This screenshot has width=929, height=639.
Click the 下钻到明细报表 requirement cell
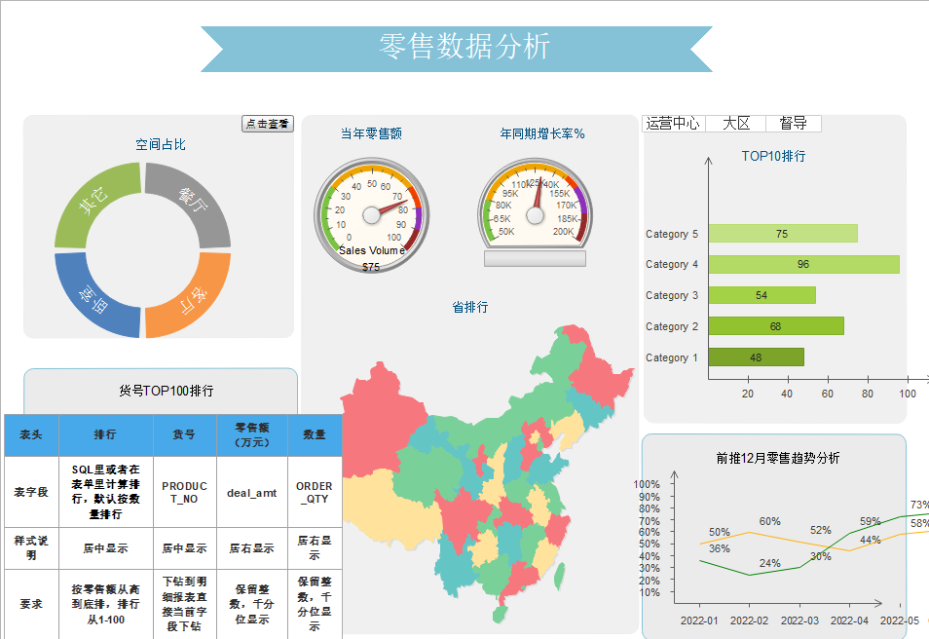coord(184,604)
